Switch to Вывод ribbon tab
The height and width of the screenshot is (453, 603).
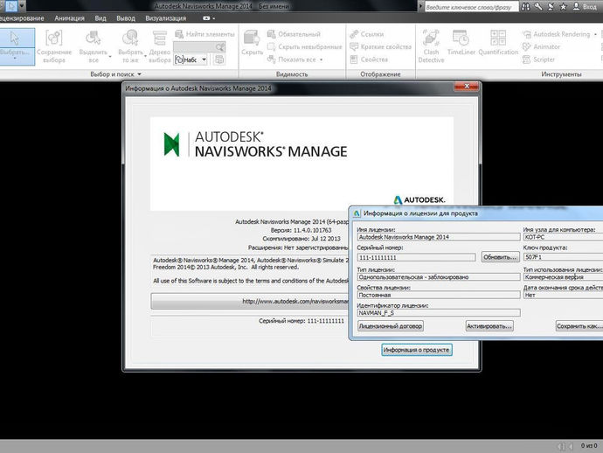[126, 18]
